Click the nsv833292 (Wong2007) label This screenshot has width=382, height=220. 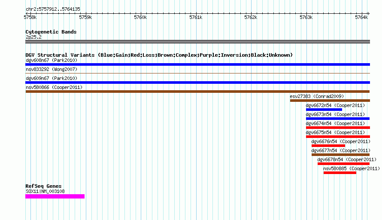click(52, 69)
